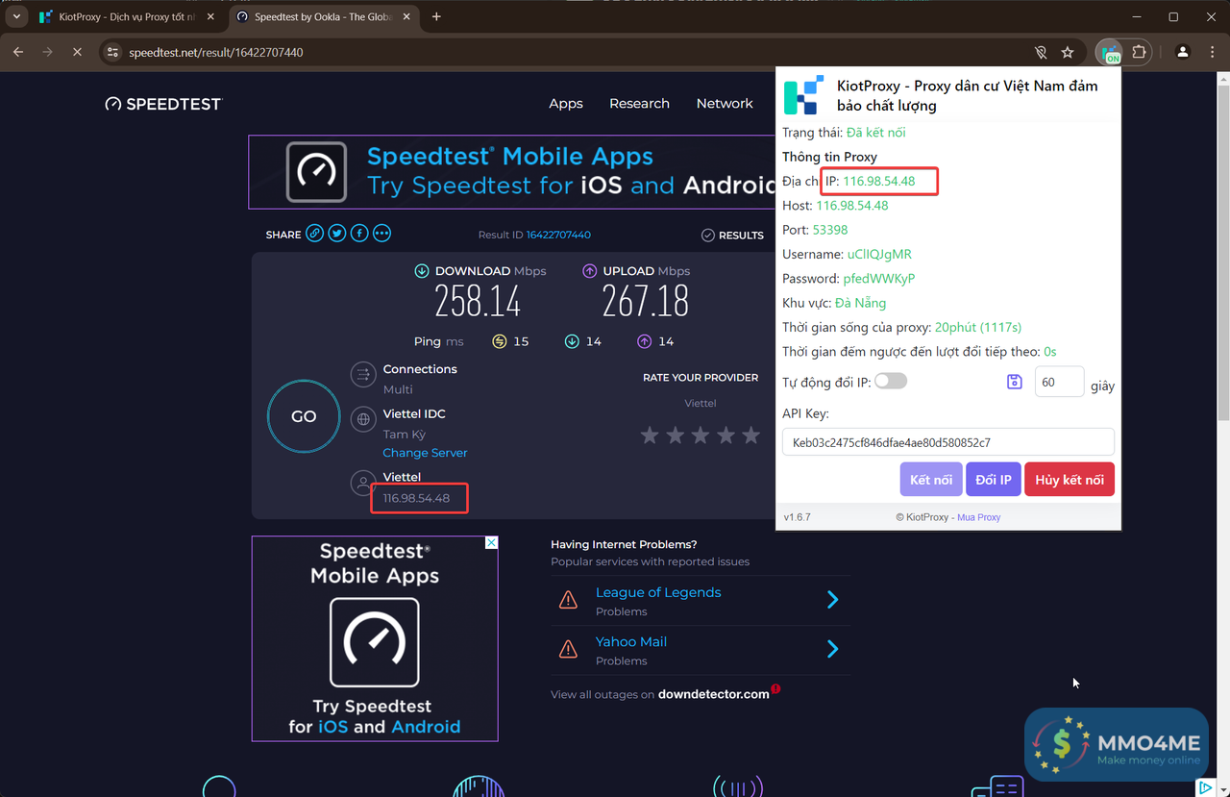The width and height of the screenshot is (1230, 797).
Task: Click the Kết nối button
Action: pyautogui.click(x=931, y=480)
